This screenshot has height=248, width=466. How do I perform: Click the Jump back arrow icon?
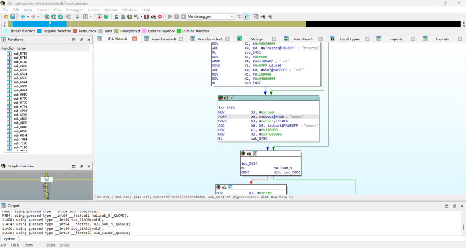coord(23,16)
